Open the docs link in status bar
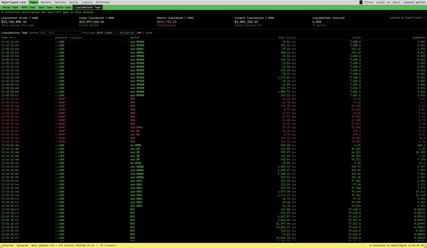The image size is (427, 248). (34, 245)
